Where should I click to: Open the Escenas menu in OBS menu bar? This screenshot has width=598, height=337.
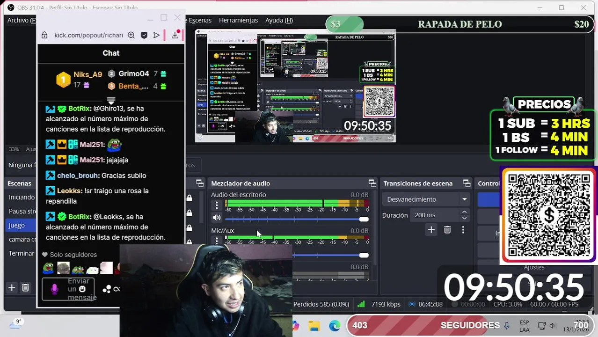pyautogui.click(x=200, y=20)
